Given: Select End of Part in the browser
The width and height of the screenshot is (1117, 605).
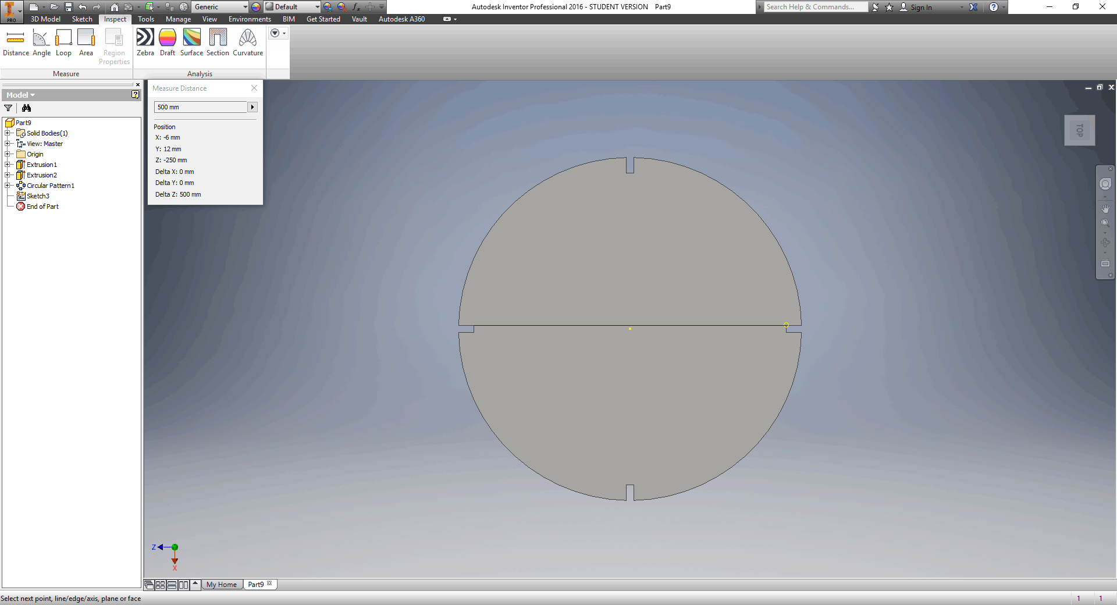Looking at the screenshot, I should point(42,207).
